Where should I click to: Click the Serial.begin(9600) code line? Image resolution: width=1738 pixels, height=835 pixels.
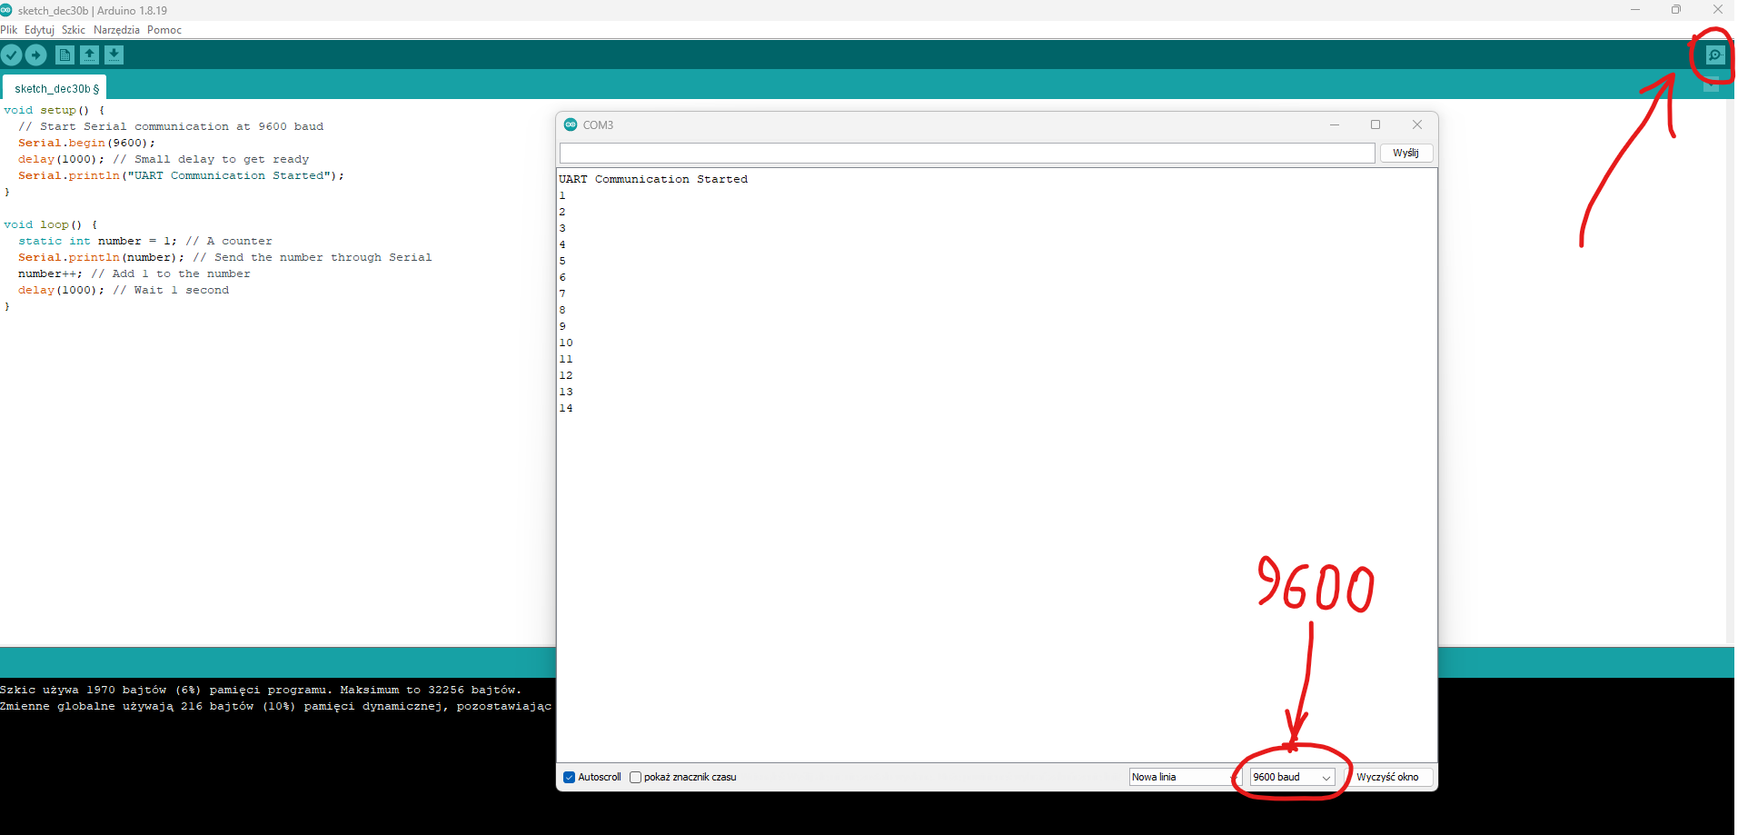tap(86, 143)
